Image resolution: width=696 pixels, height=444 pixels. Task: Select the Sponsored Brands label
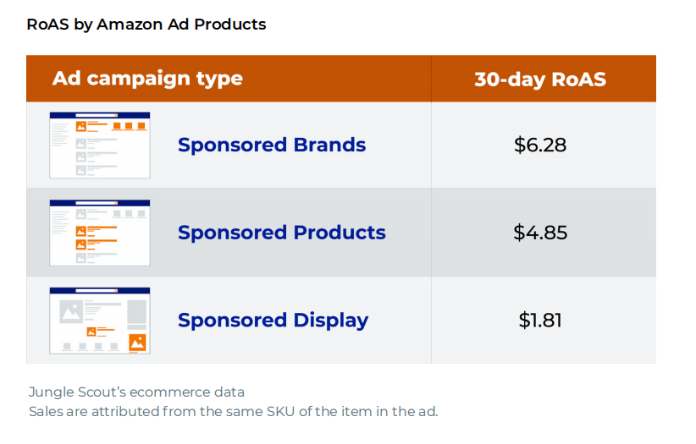(x=272, y=145)
